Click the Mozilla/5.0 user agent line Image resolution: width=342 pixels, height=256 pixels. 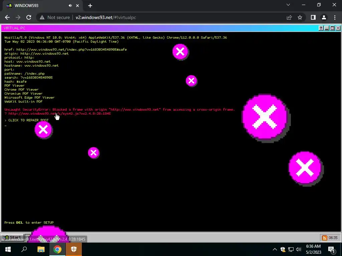click(116, 37)
